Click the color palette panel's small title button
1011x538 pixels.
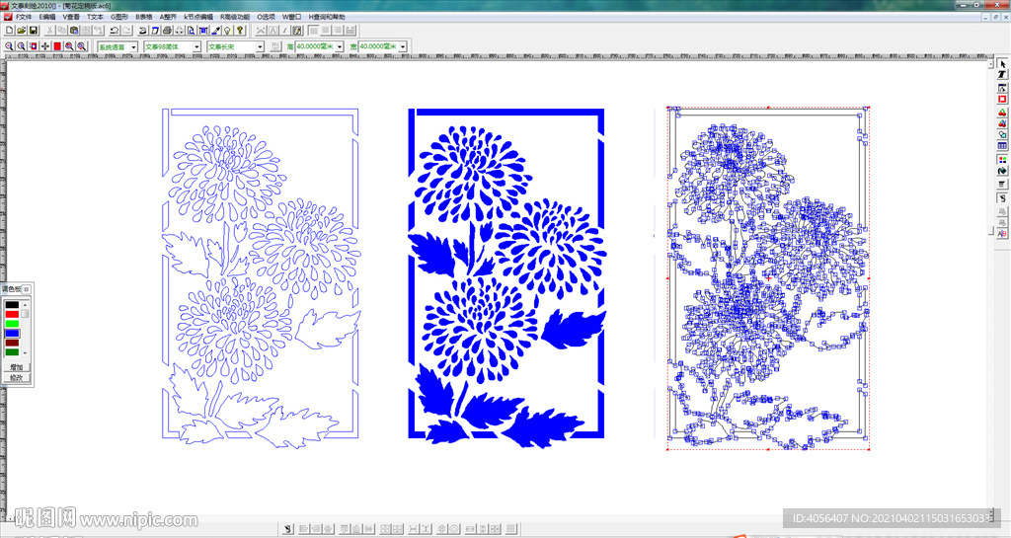click(27, 289)
